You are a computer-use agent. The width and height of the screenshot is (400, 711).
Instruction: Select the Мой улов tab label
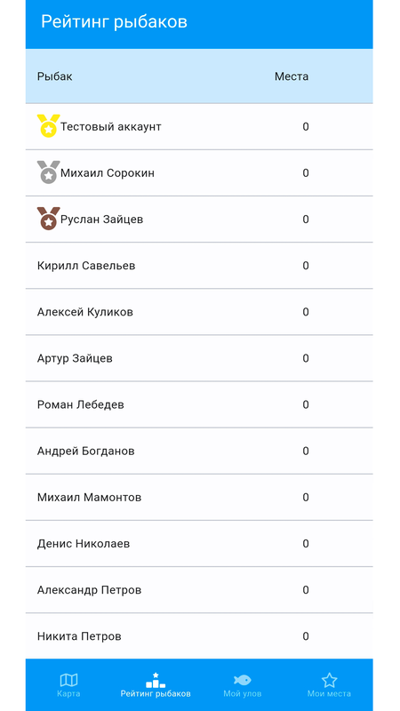pos(242,694)
